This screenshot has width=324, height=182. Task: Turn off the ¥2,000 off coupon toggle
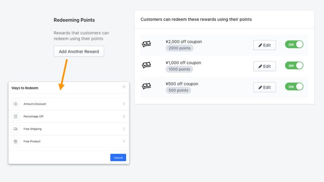point(294,44)
